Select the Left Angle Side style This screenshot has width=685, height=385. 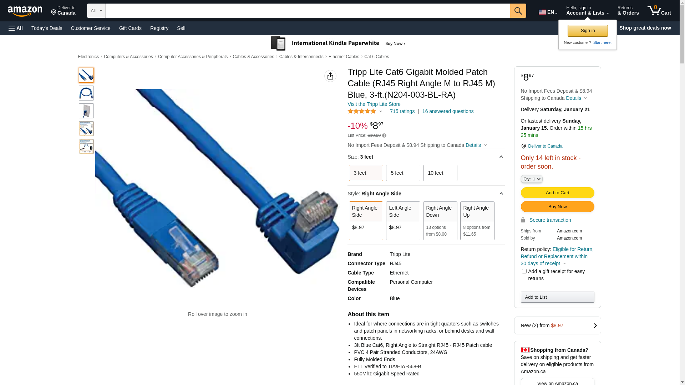[403, 221]
